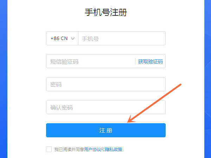Viewport: 211px width, 158px height.
Task: Select the 确认密码 confirm password field
Action: (106, 107)
